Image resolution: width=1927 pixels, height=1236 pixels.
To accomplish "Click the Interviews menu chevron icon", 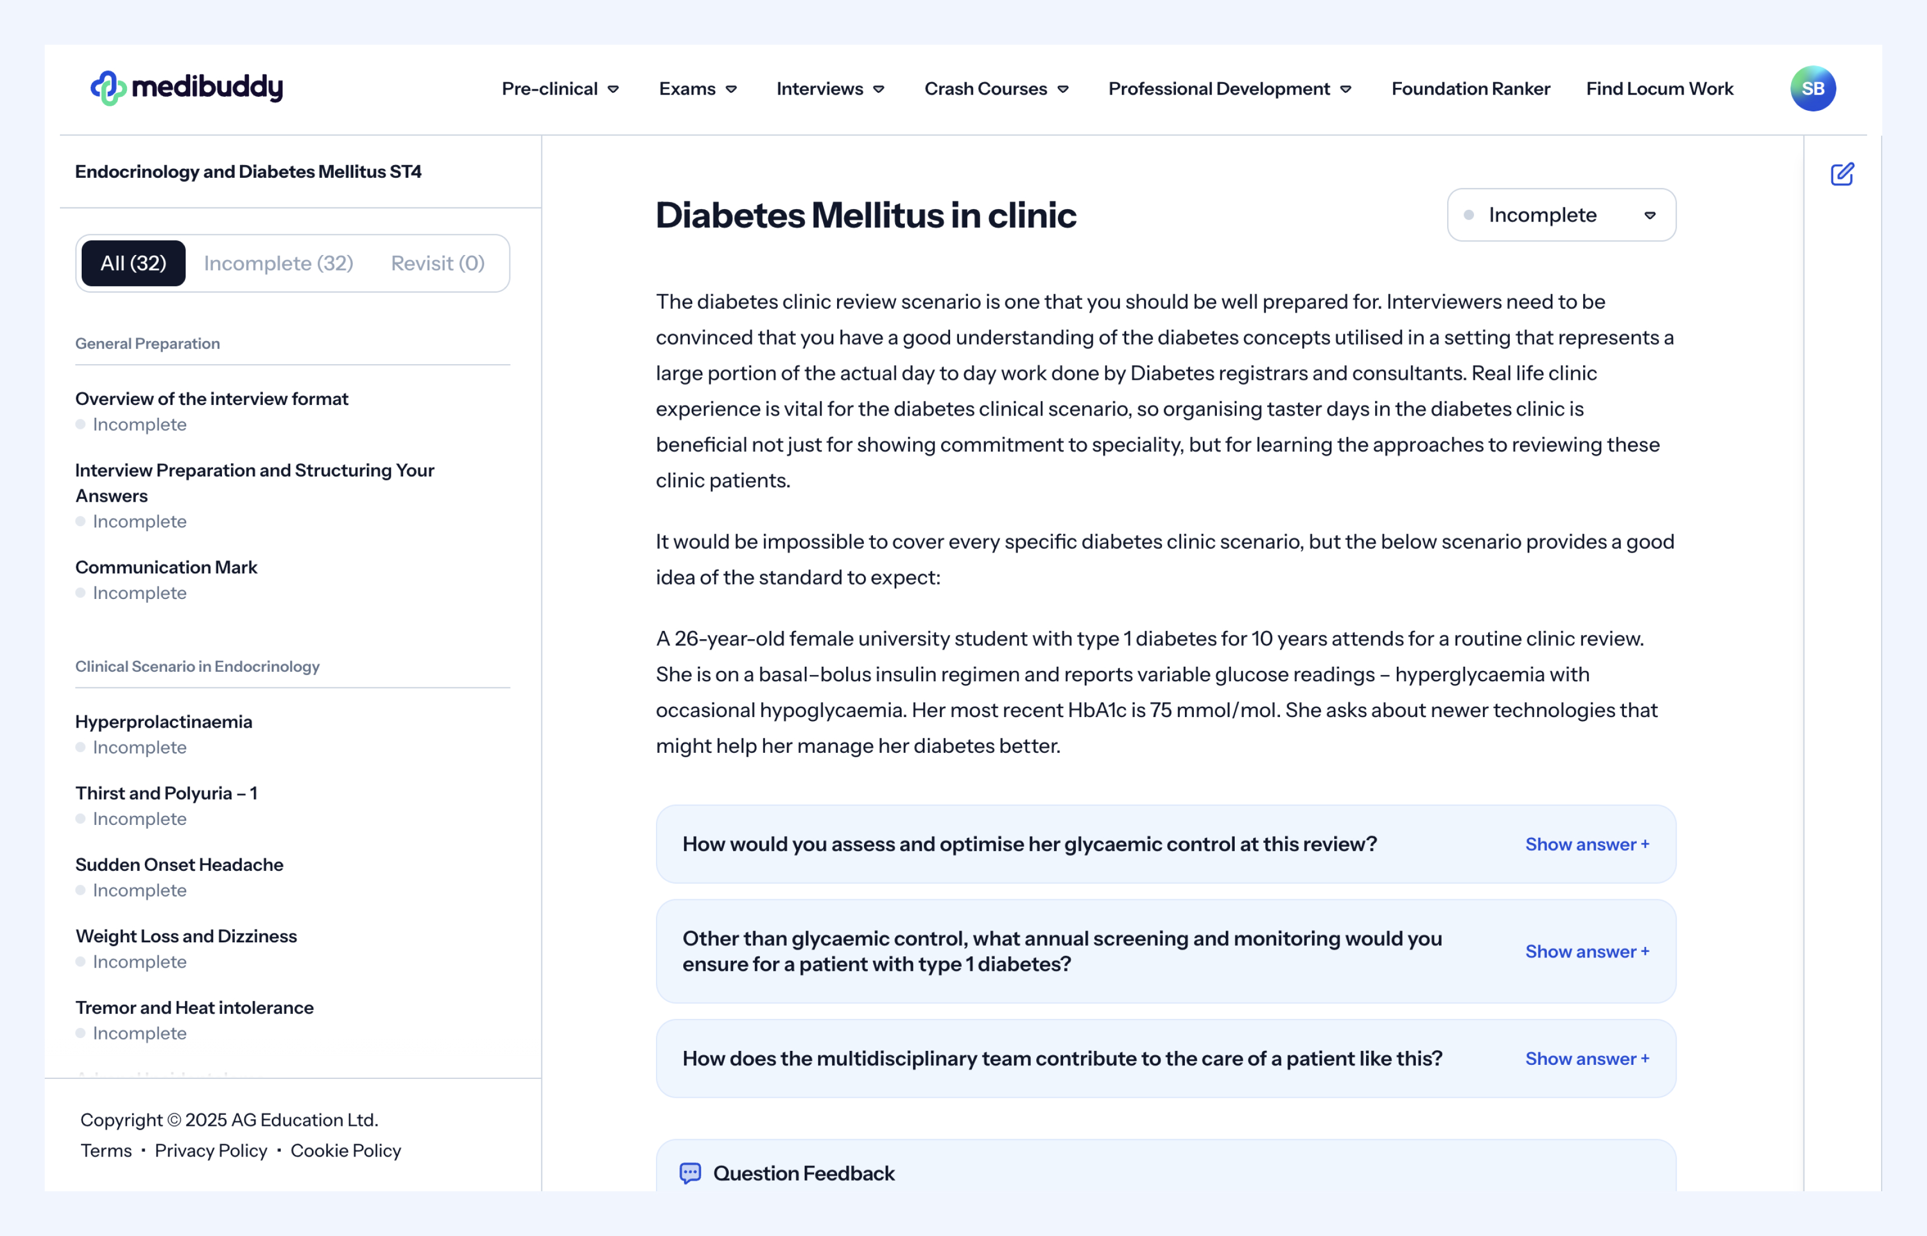I will [879, 89].
